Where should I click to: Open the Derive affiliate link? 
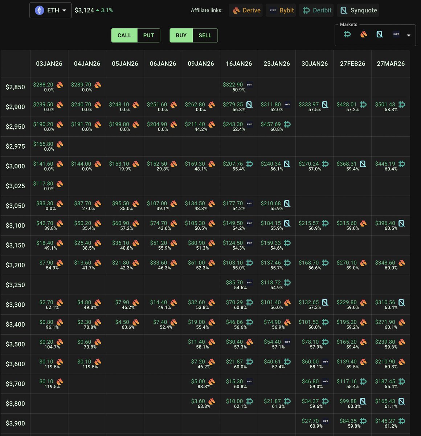pyautogui.click(x=246, y=10)
